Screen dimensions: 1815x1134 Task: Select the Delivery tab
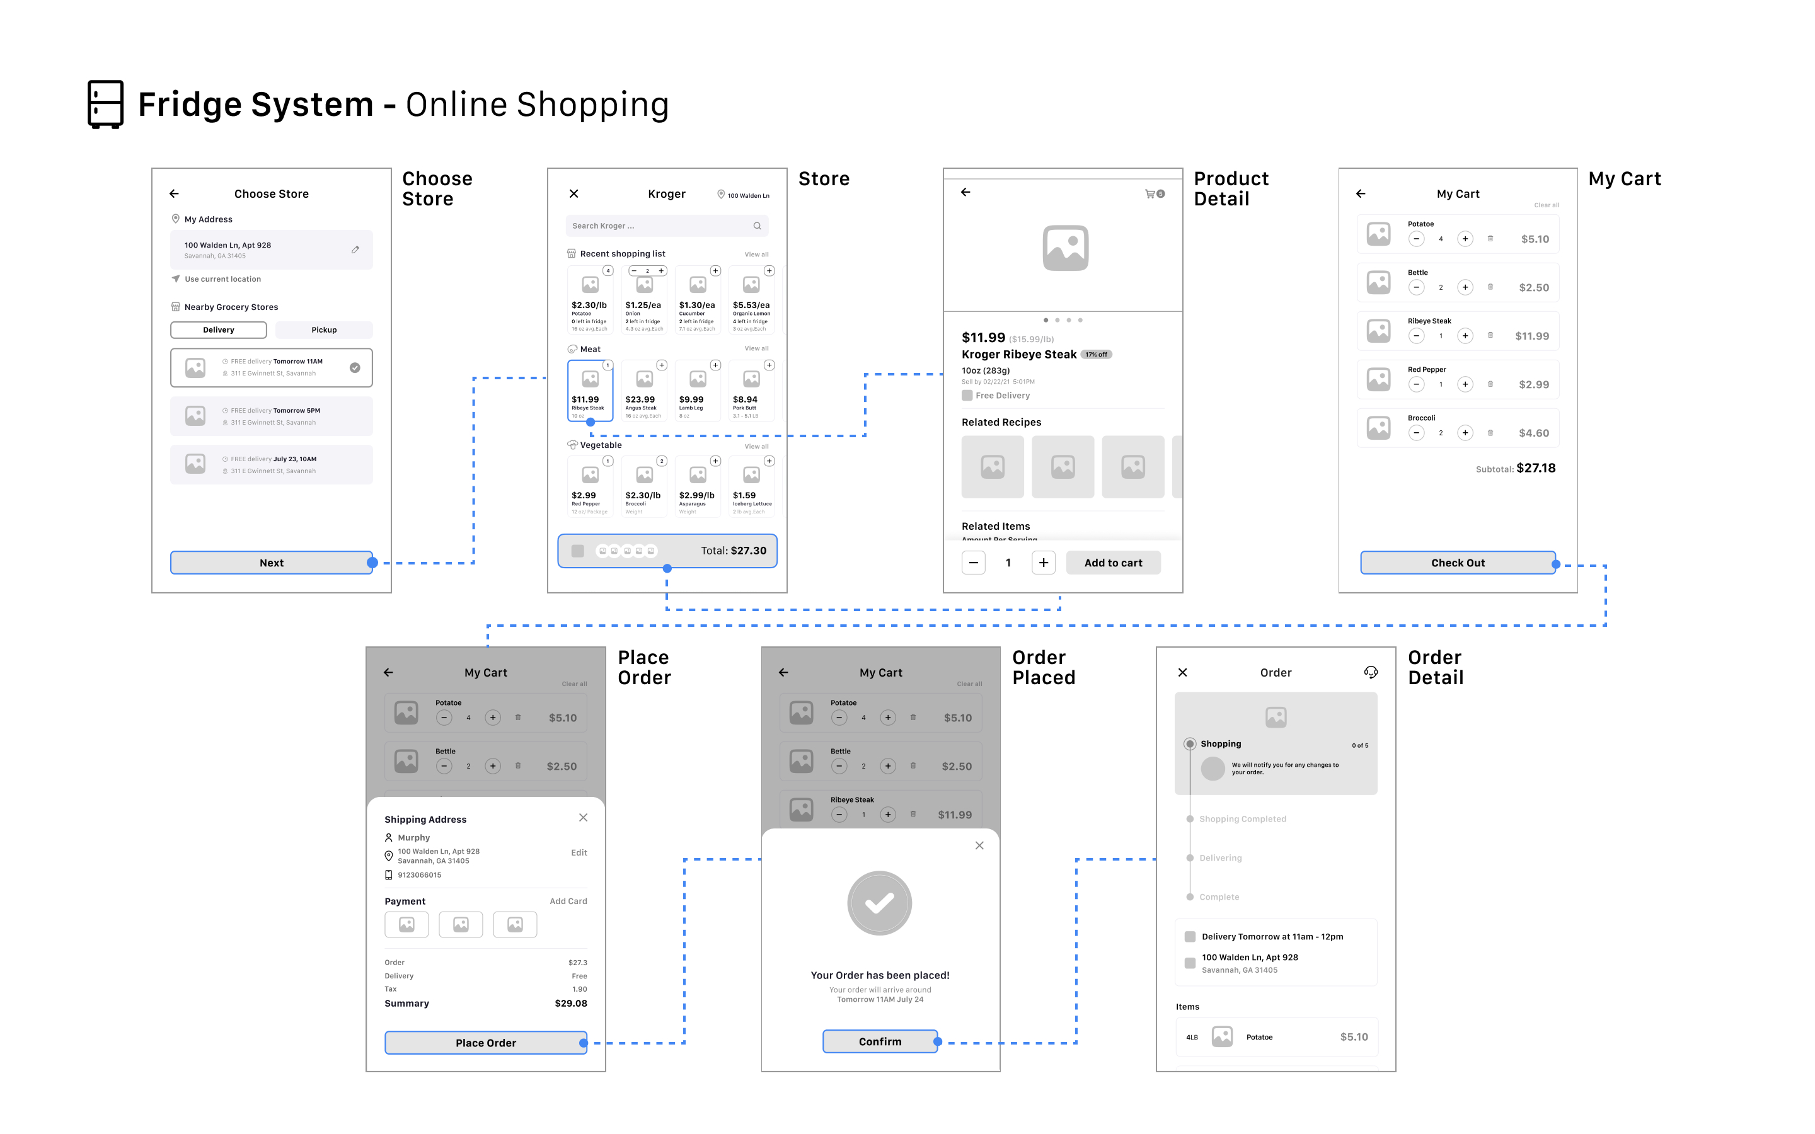click(218, 330)
